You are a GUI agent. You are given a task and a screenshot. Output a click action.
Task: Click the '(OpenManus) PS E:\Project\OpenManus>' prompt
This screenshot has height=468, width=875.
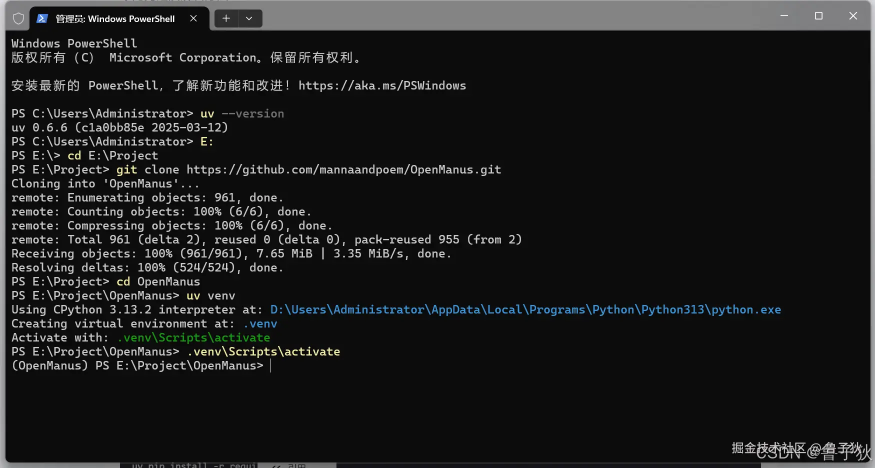coord(137,365)
